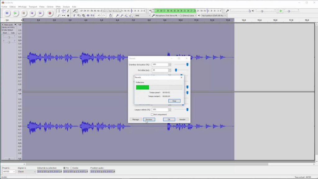This screenshot has height=179, width=318.
Task: Open the Affichage menu
Action: (22, 7)
